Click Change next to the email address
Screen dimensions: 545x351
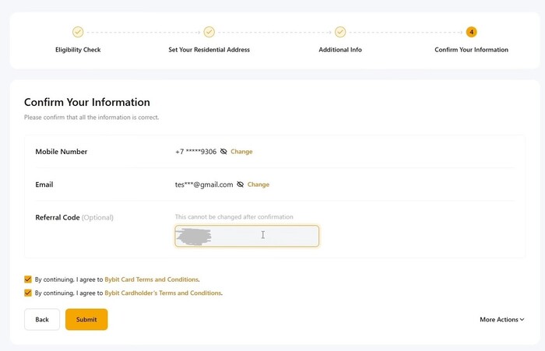[x=258, y=184]
